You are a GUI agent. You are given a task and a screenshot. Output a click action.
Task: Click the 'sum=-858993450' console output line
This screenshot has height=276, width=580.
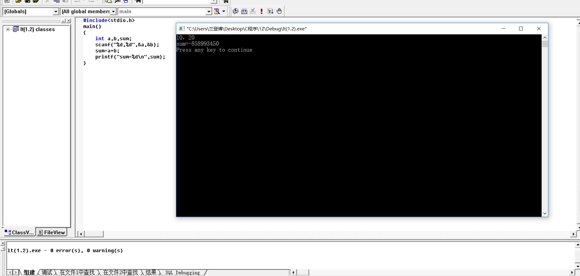[197, 44]
